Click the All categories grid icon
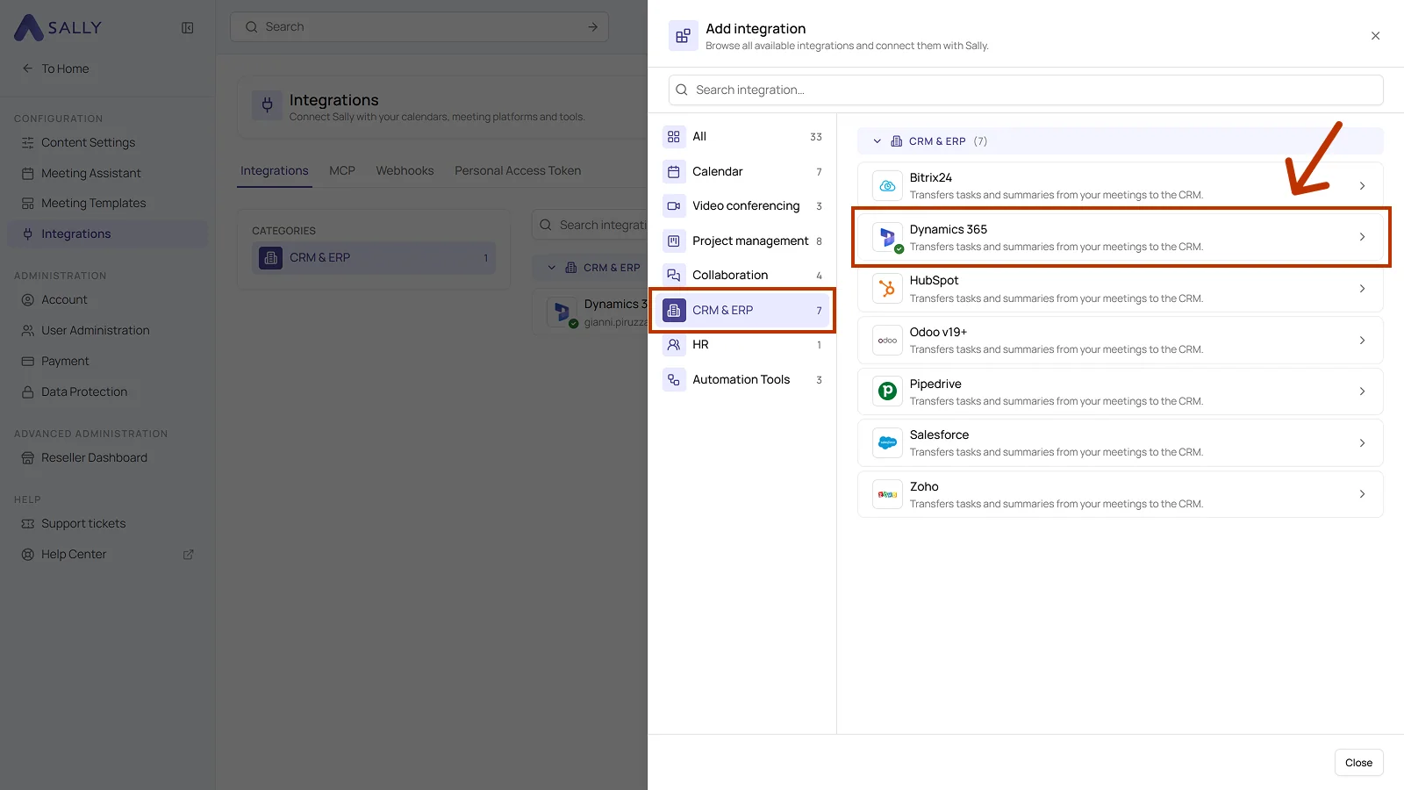 click(674, 137)
